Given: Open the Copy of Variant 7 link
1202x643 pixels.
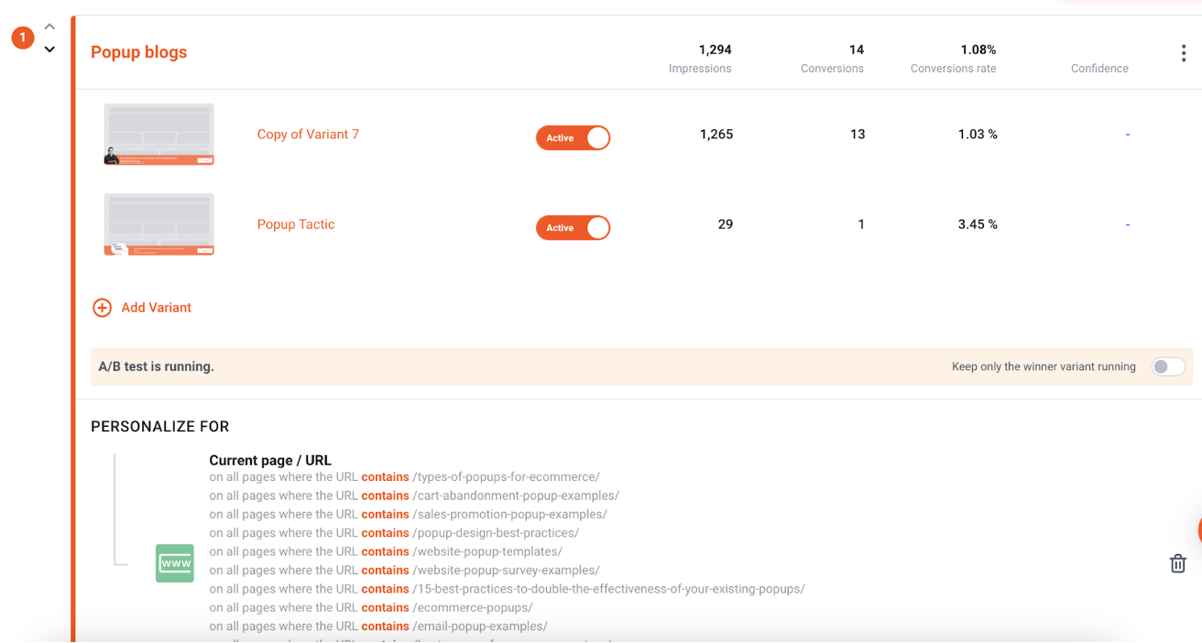Looking at the screenshot, I should 308,134.
